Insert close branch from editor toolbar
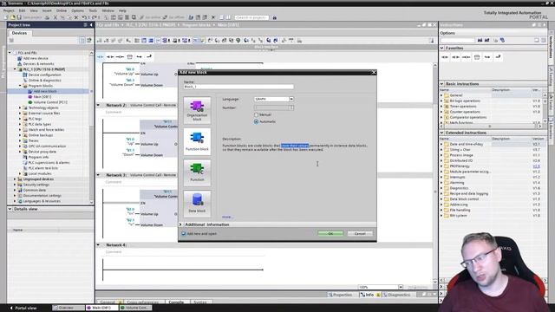Viewport: 555px width, 312px height. [149, 56]
